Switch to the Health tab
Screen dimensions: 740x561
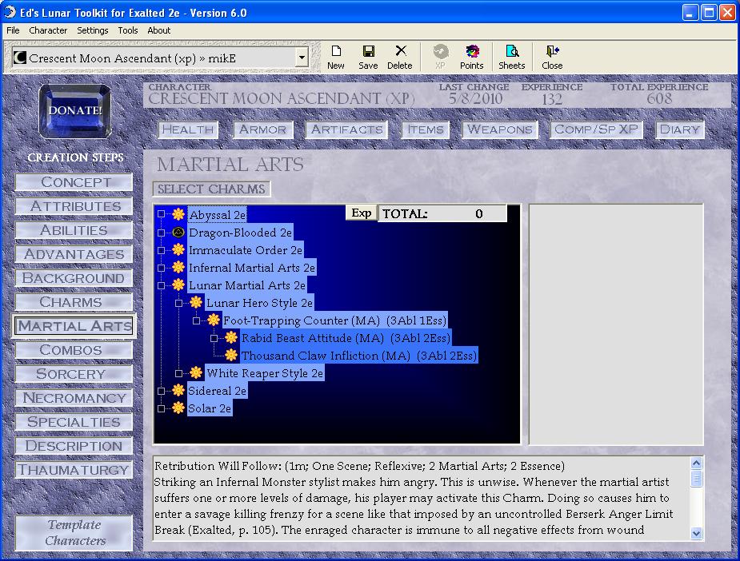[x=188, y=129]
